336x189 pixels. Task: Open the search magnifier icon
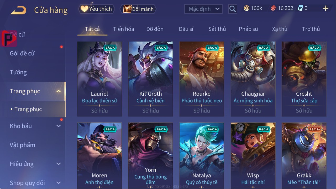point(232,9)
